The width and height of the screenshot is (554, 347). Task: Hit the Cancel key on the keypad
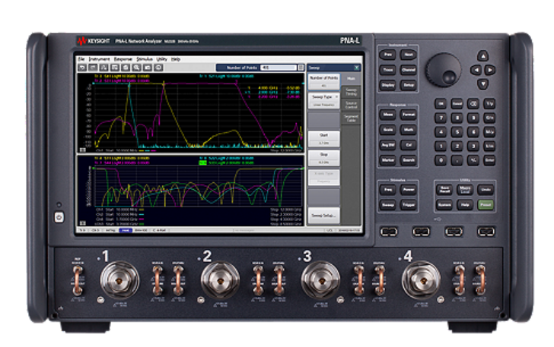pos(457,103)
